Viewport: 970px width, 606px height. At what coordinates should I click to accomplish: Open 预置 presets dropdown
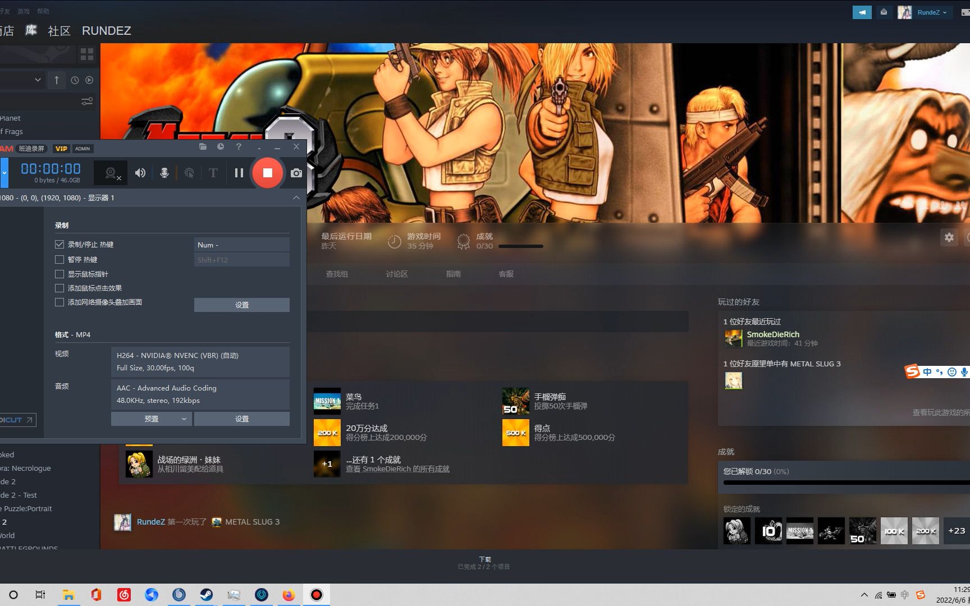[x=152, y=419]
